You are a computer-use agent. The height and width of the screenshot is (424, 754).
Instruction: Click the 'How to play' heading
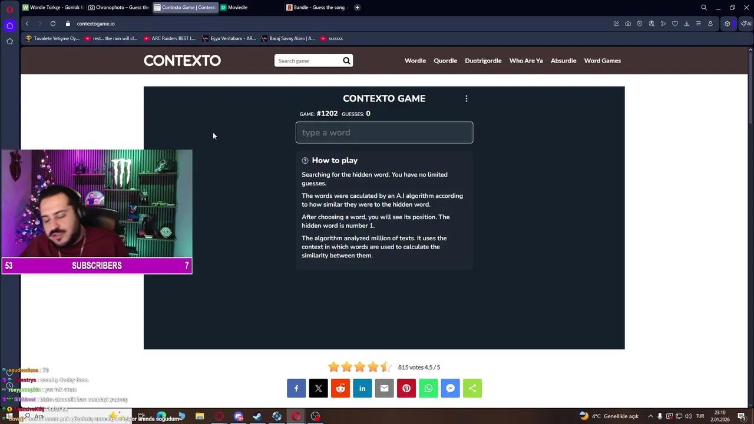click(x=335, y=160)
